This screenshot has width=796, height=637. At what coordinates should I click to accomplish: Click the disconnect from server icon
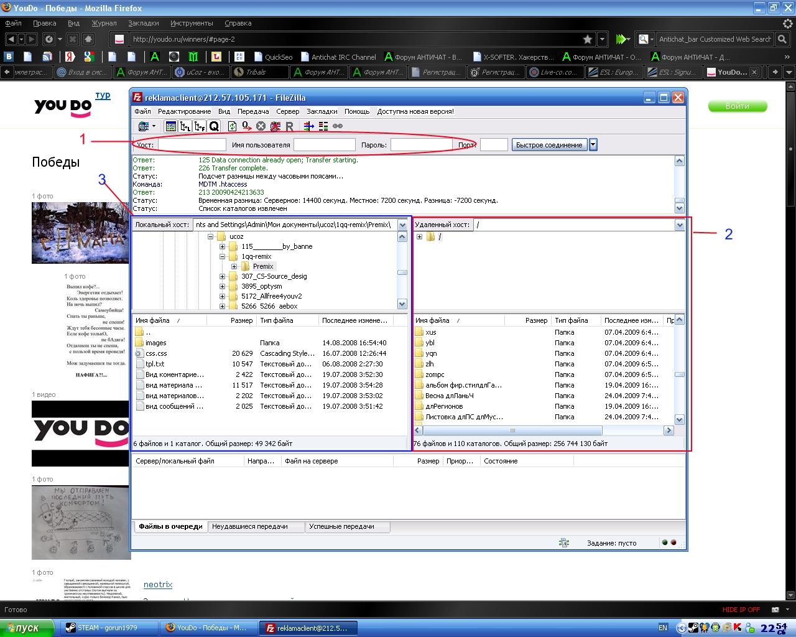click(x=275, y=126)
